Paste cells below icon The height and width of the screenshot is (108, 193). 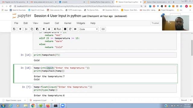tap(37, 29)
